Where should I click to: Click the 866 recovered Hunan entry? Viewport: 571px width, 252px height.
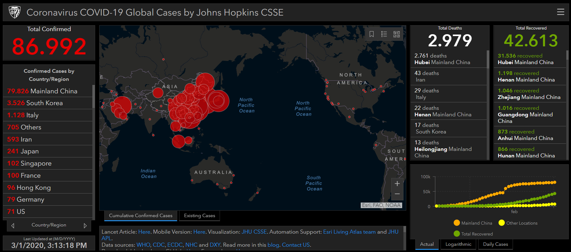(x=530, y=152)
